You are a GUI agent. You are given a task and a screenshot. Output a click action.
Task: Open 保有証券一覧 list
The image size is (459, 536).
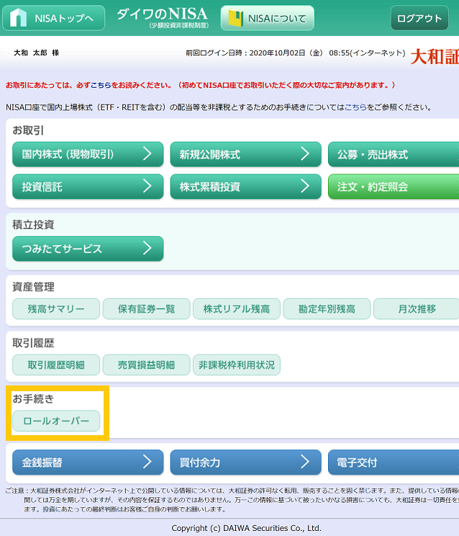tap(146, 308)
